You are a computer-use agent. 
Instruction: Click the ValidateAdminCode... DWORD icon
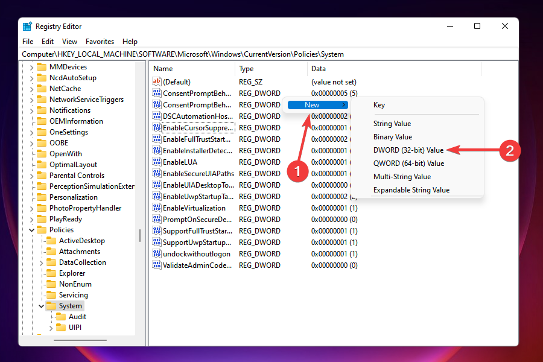pos(156,265)
